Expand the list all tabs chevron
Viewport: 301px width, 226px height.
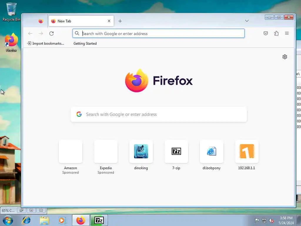click(x=247, y=21)
